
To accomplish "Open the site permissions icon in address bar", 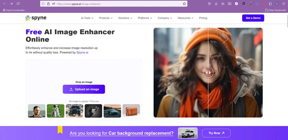I will click(54, 4).
